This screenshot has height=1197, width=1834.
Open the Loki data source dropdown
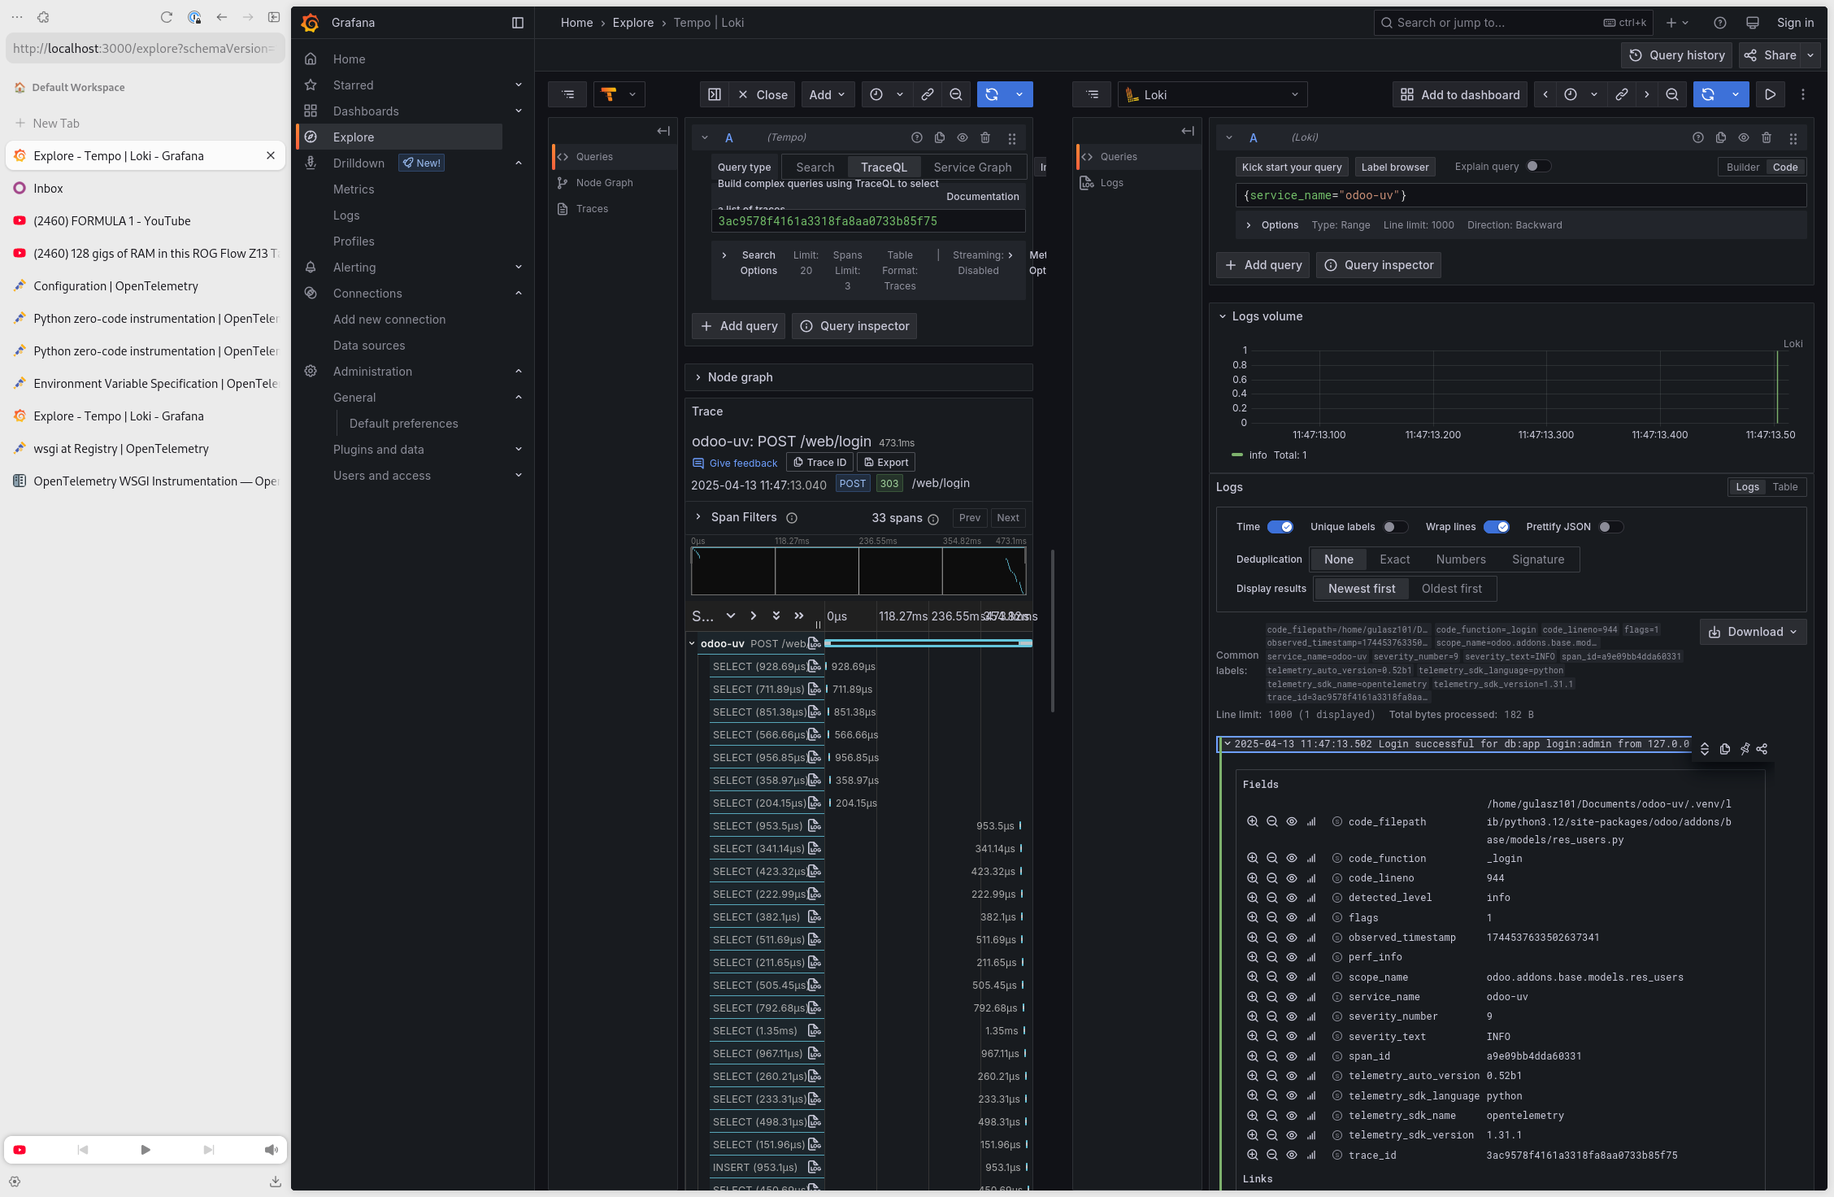pyautogui.click(x=1212, y=95)
